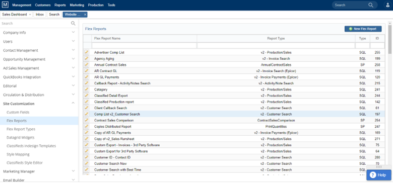Edit the Annual Contract Sales report
Screen dimensions: 393x185
tap(87, 64)
